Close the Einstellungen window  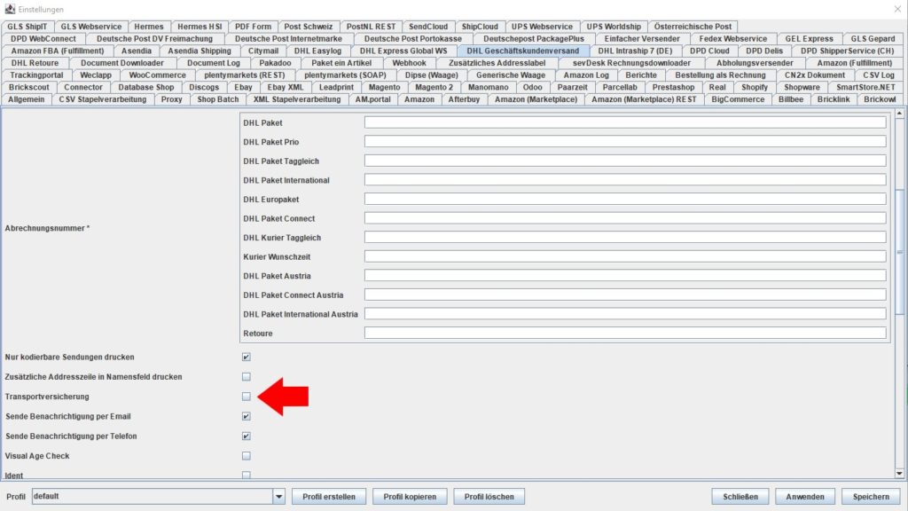point(897,9)
